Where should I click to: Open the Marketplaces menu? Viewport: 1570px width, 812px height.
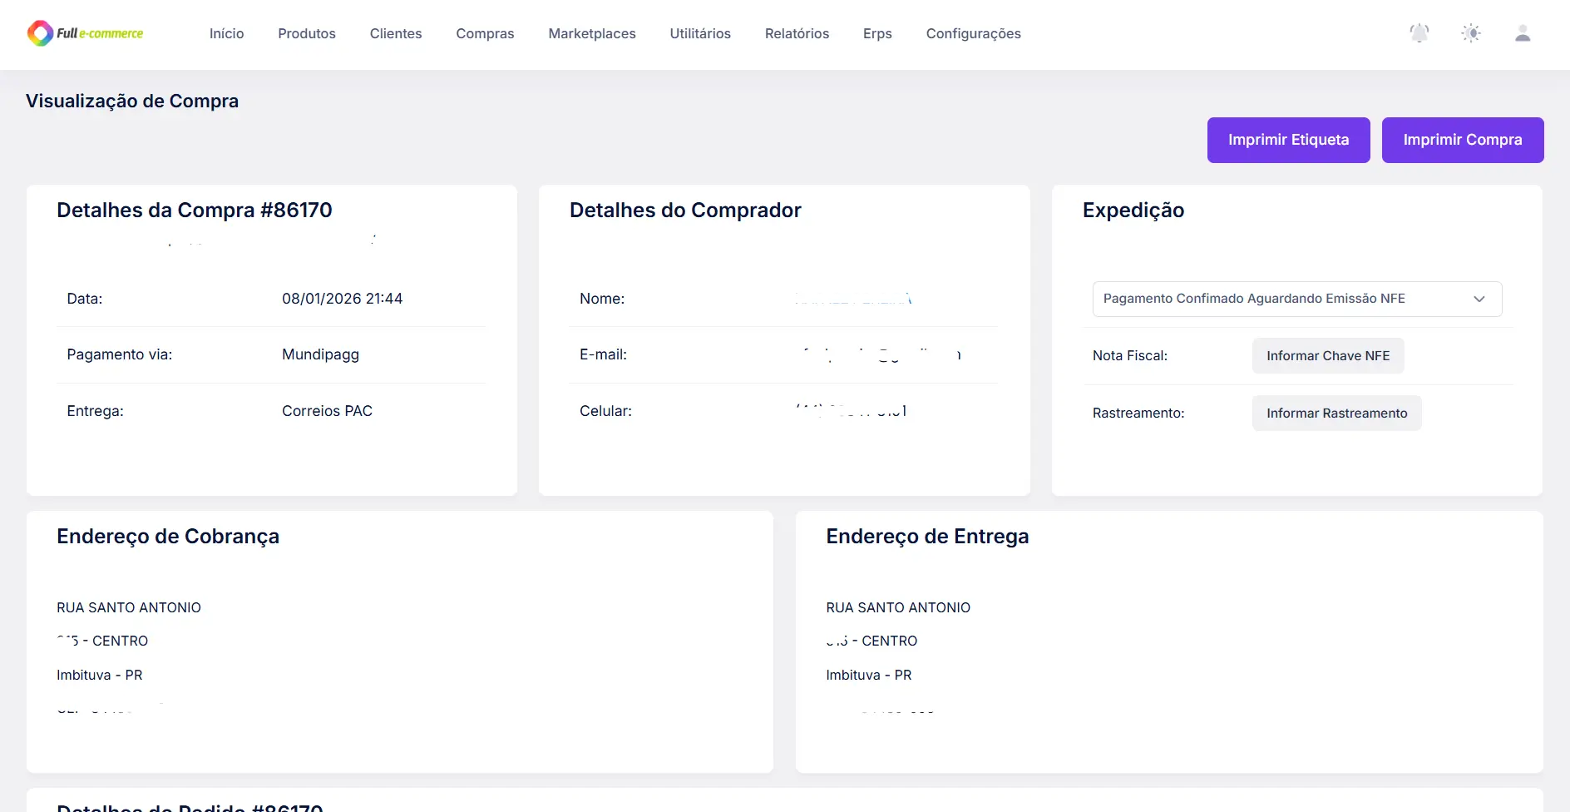pyautogui.click(x=592, y=33)
